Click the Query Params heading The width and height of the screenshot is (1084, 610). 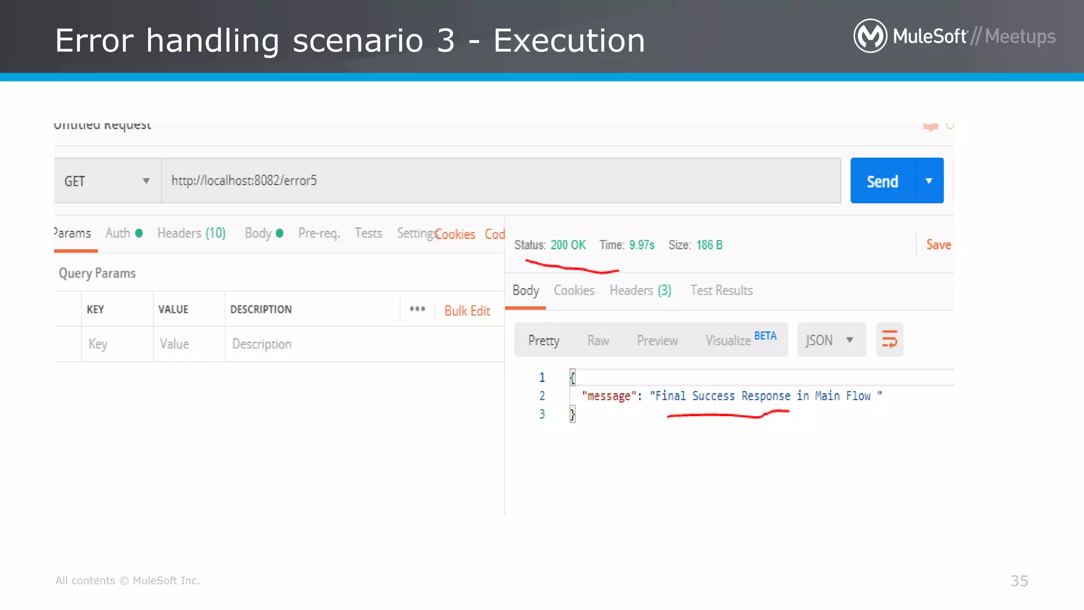[97, 273]
